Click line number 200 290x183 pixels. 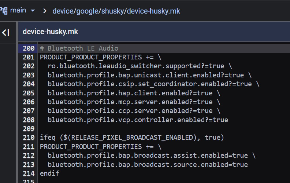(29, 48)
